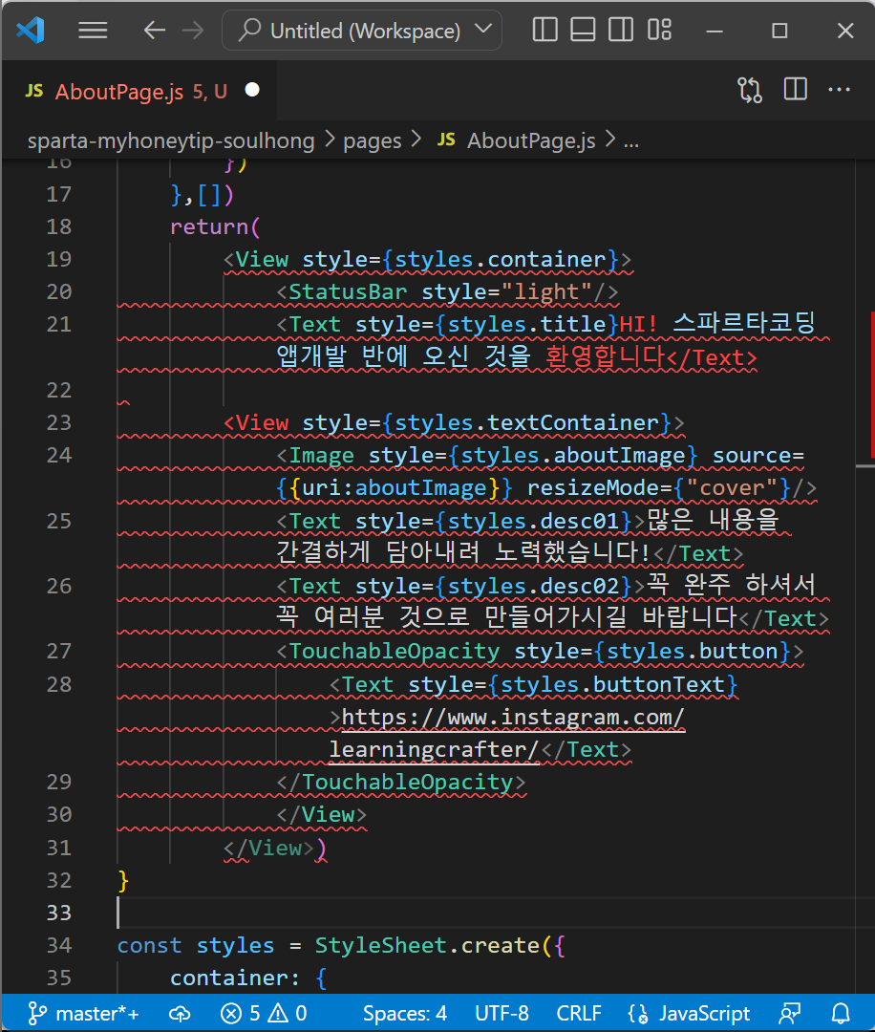Open the customize layout icon

(659, 31)
